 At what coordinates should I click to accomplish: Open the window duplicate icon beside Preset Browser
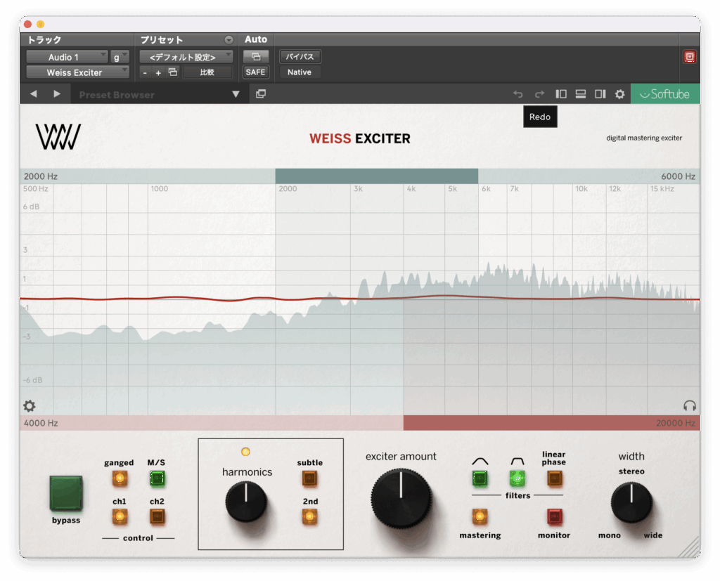261,94
